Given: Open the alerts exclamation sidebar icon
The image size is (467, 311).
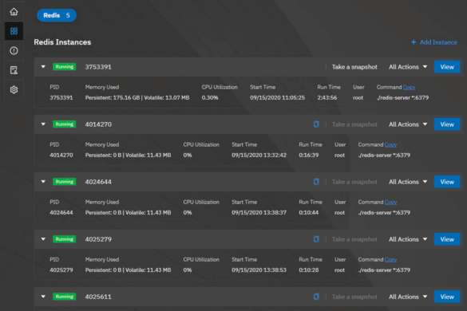Looking at the screenshot, I should (14, 50).
